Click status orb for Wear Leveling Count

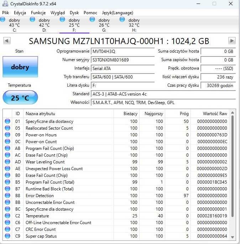(7, 162)
